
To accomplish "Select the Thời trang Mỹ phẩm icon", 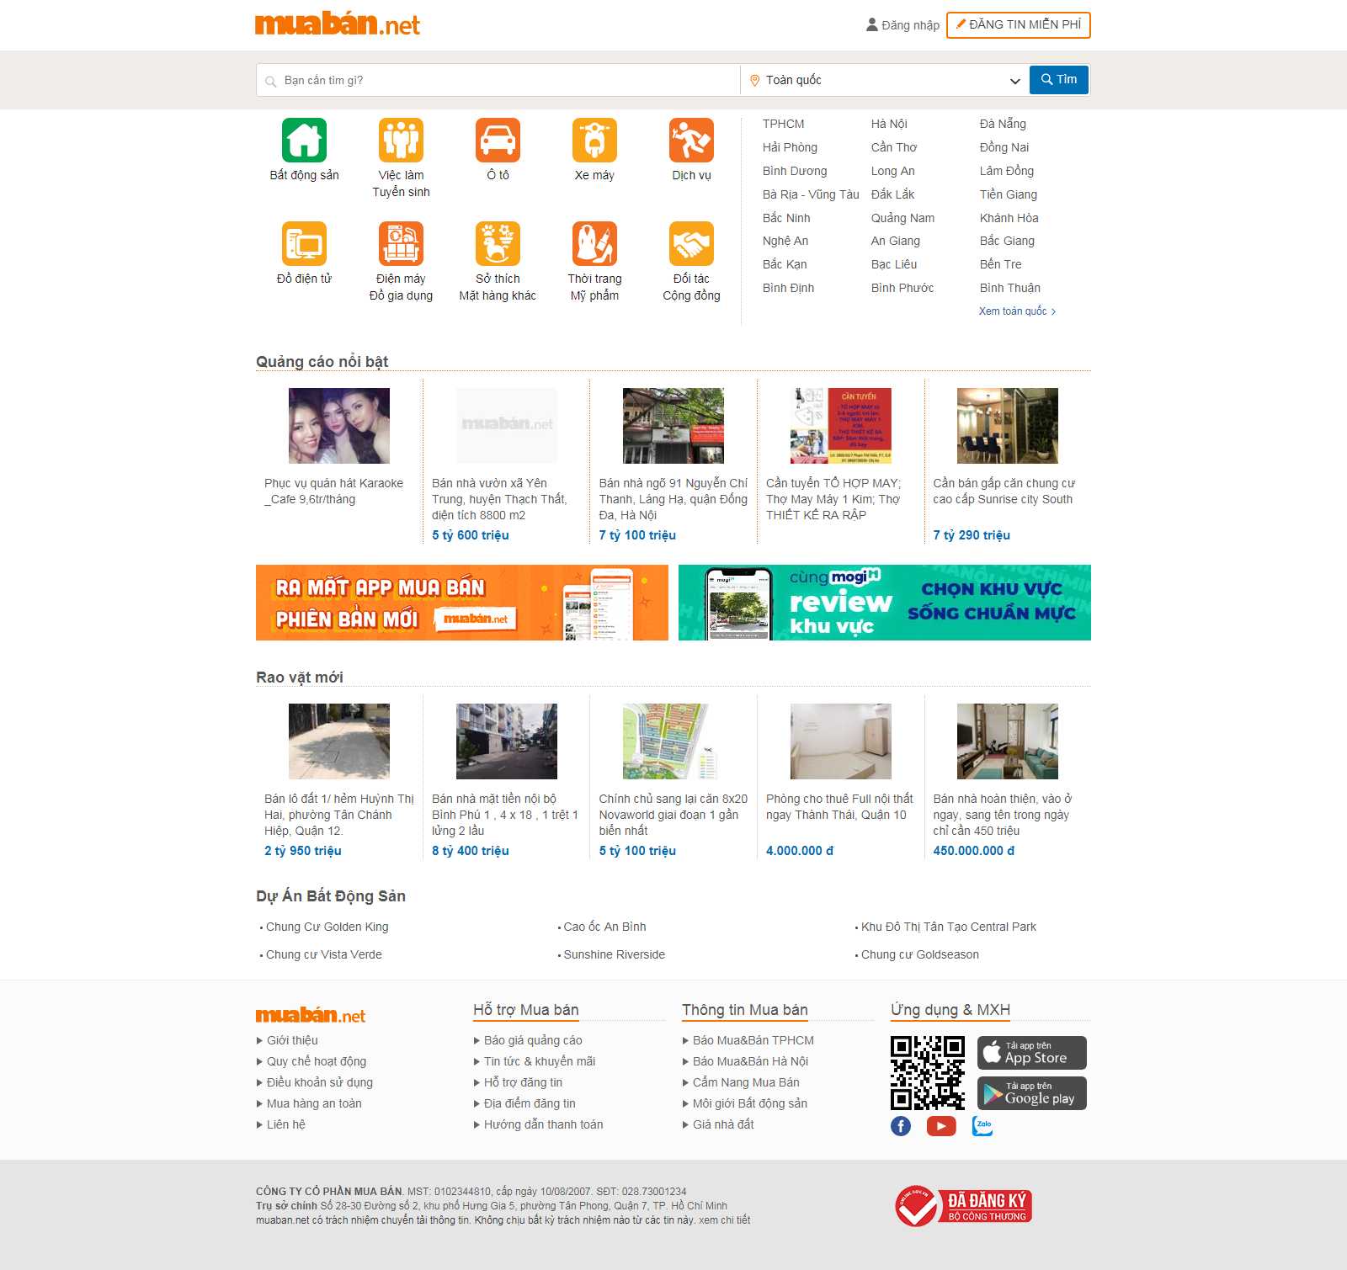I will point(594,244).
